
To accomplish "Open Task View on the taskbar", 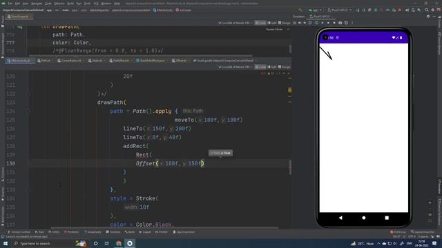I will pos(107,243).
